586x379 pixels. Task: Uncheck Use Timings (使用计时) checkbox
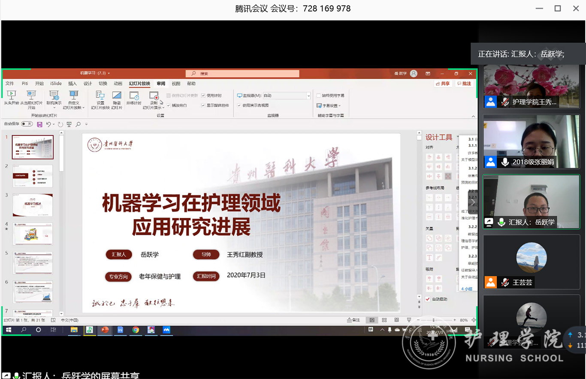pos(203,95)
